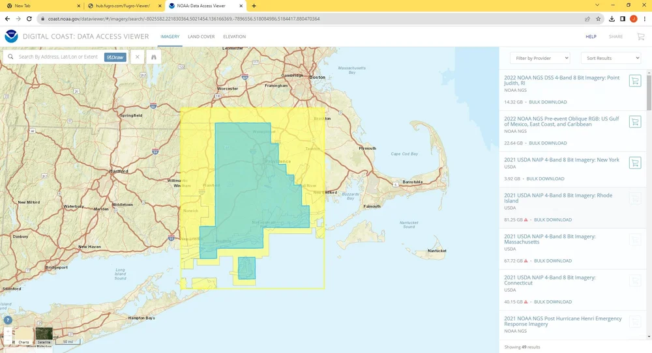Open Bulk Download for 40.15 GB dataset

(x=553, y=302)
